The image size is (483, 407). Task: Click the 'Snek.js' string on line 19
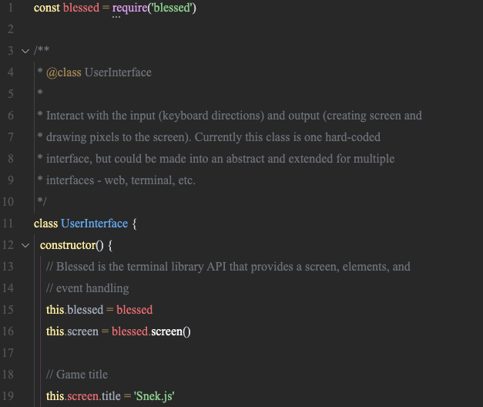(154, 396)
